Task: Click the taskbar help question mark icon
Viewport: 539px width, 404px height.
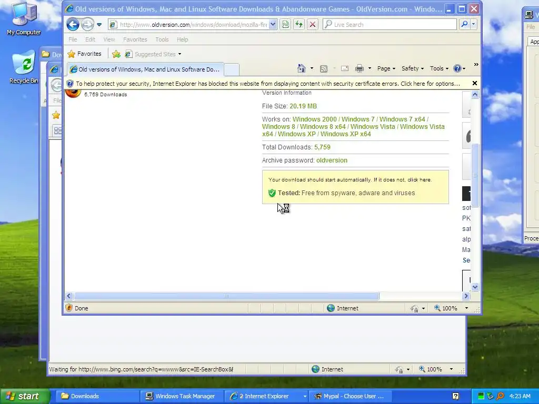Action: (x=455, y=397)
